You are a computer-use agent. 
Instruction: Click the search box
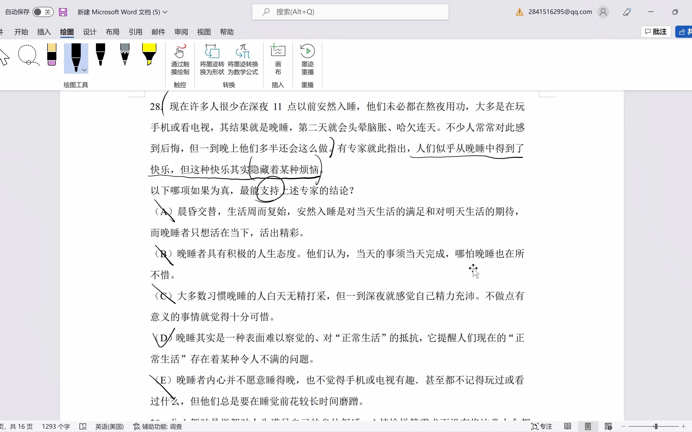click(x=350, y=12)
